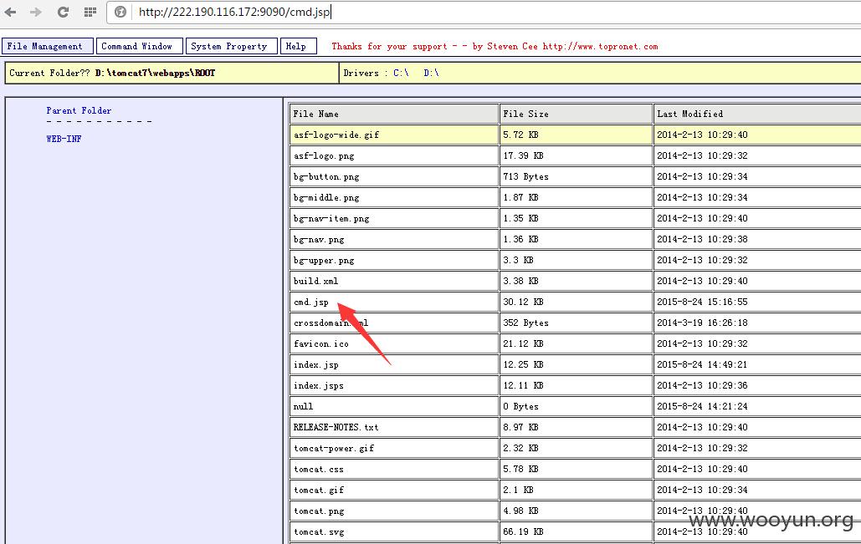This screenshot has height=544, width=861.
Task: Select tomcat.css file
Action: [319, 469]
